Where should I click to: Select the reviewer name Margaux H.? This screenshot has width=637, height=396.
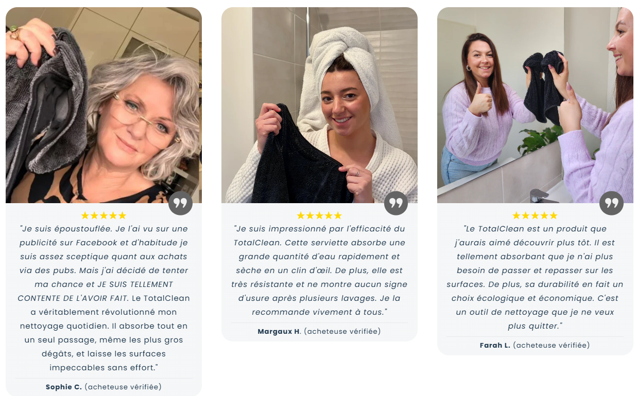[280, 331]
